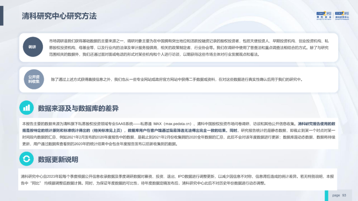The width and height of the screenshot is (358, 201).
Task: Click the paragraph beginning 清科研究中心自2023年起
Action: click(177, 180)
